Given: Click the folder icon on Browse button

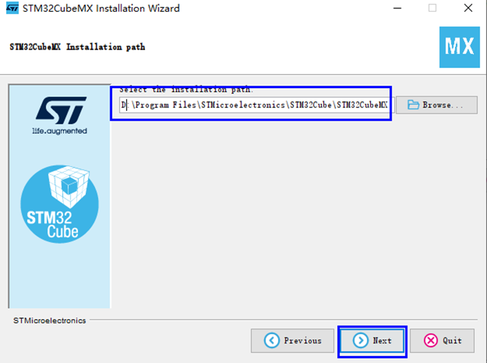Looking at the screenshot, I should pos(413,105).
